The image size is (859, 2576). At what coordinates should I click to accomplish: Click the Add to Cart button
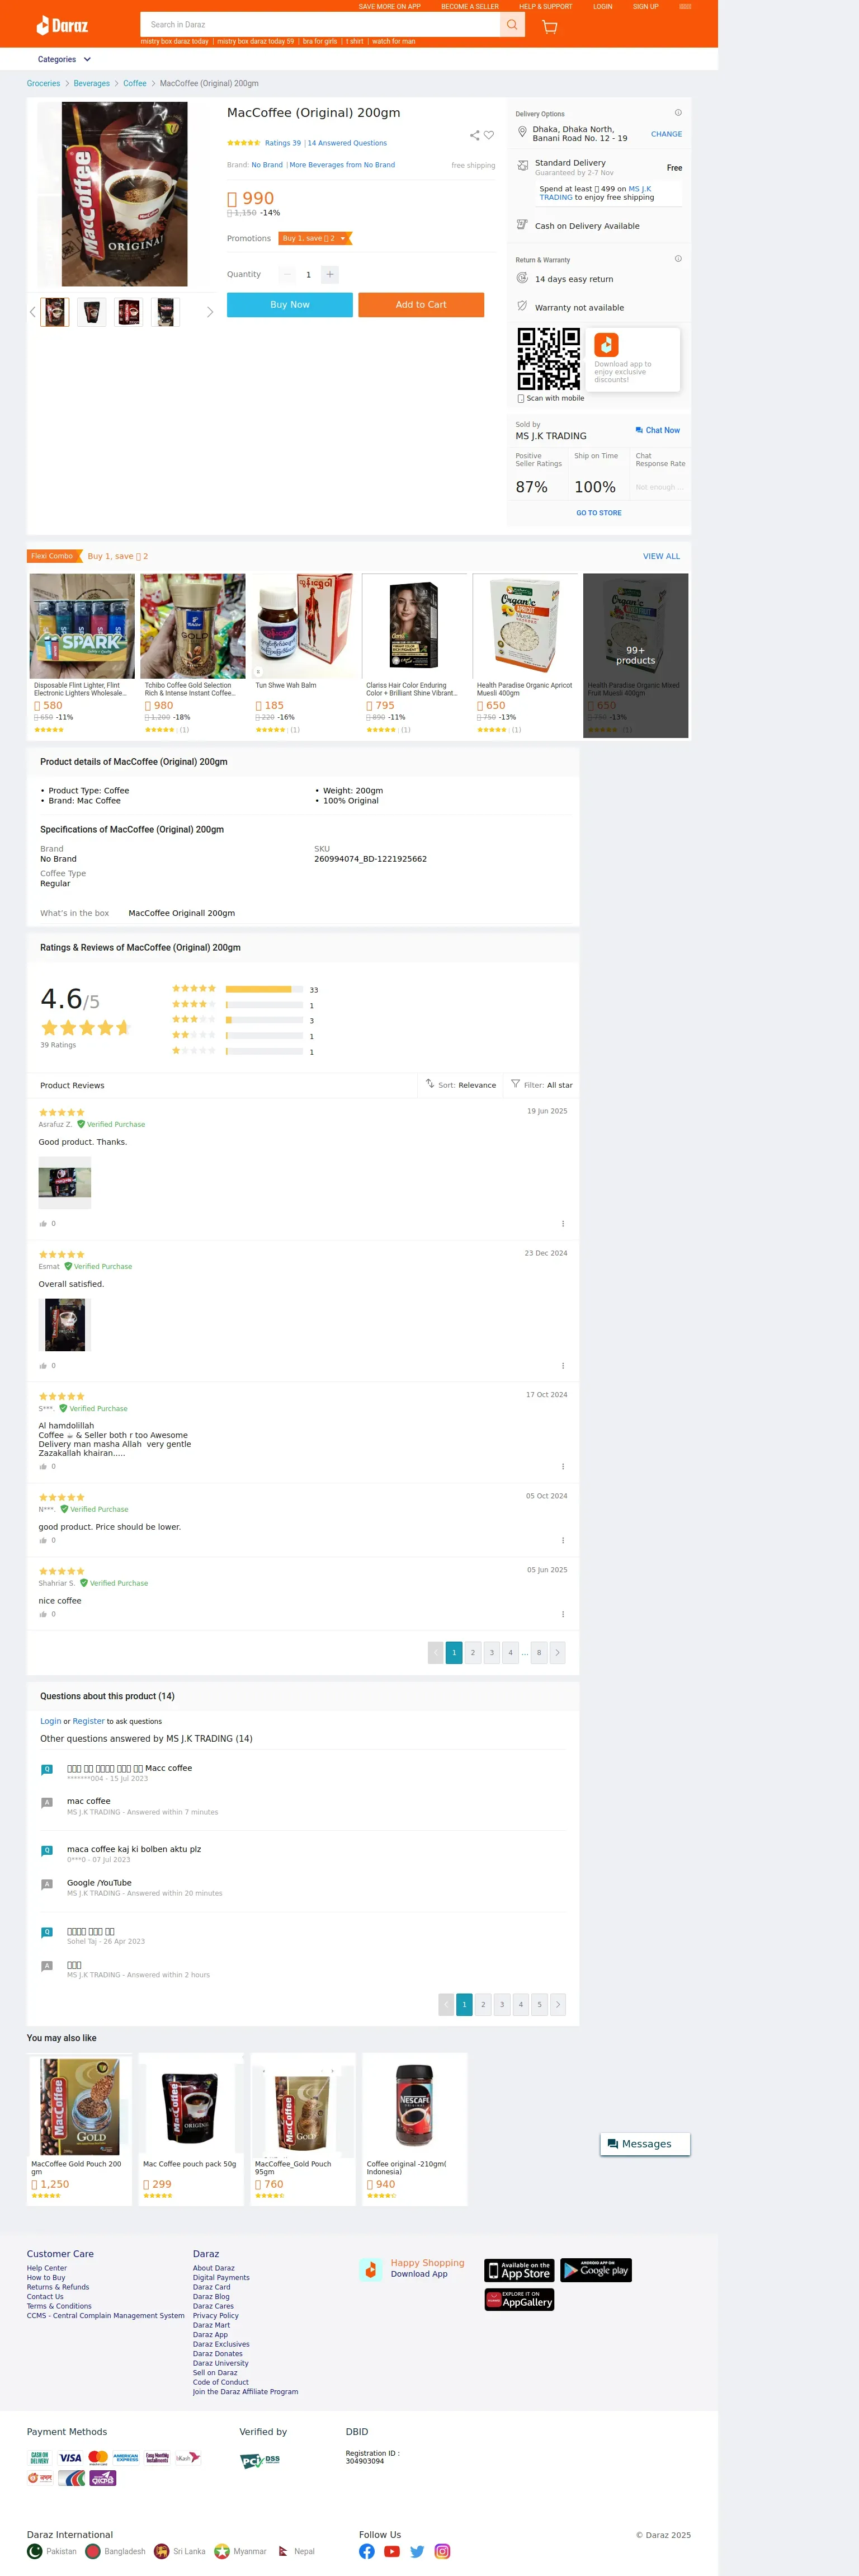pyautogui.click(x=421, y=304)
